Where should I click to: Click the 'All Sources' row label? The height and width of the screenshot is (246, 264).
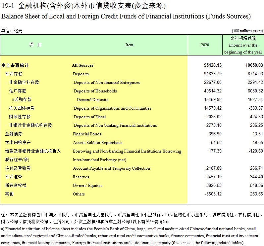point(82,65)
